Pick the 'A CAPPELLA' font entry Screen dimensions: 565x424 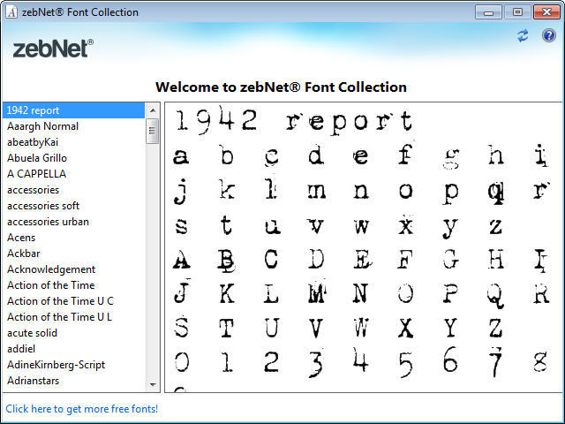(73, 174)
